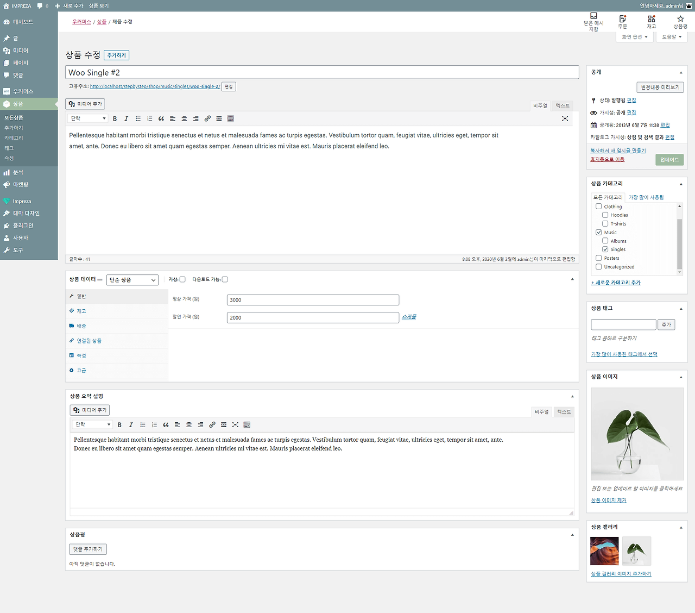The width and height of the screenshot is (695, 613).
Task: Enter distraction-free mode via fullscreen editor icon
Action: [x=565, y=118]
